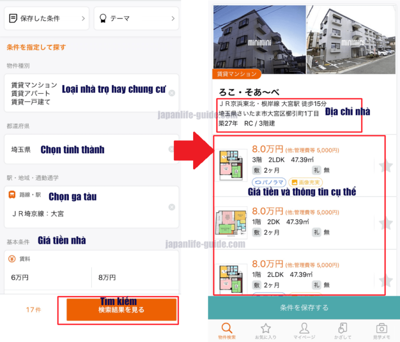Image resolution: width=400 pixels, height=342 pixels.
Task: Click 敷 deposit badge in 2DK listing
Action: [257, 232]
